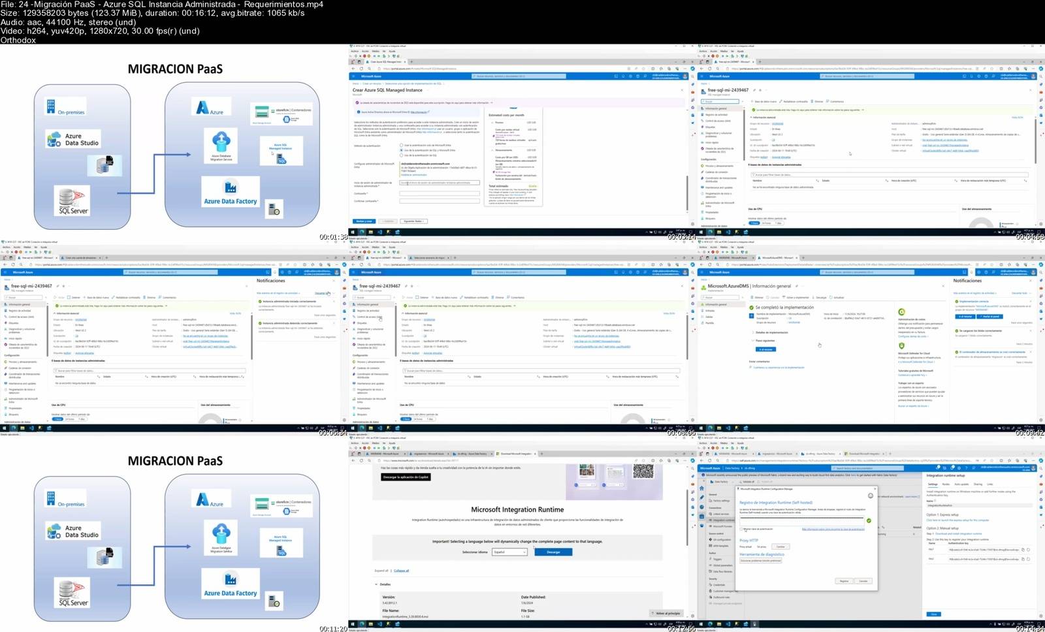Screen dimensions: 1045x632
Task: Collapse the Detalles section chevron
Action: point(376,584)
